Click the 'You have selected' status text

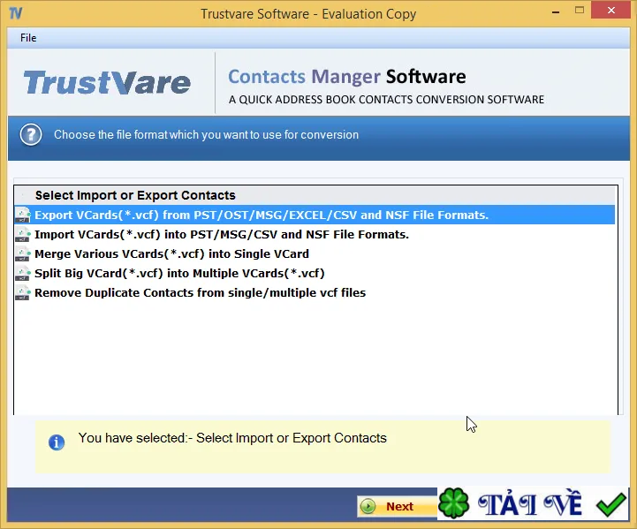[x=232, y=438]
